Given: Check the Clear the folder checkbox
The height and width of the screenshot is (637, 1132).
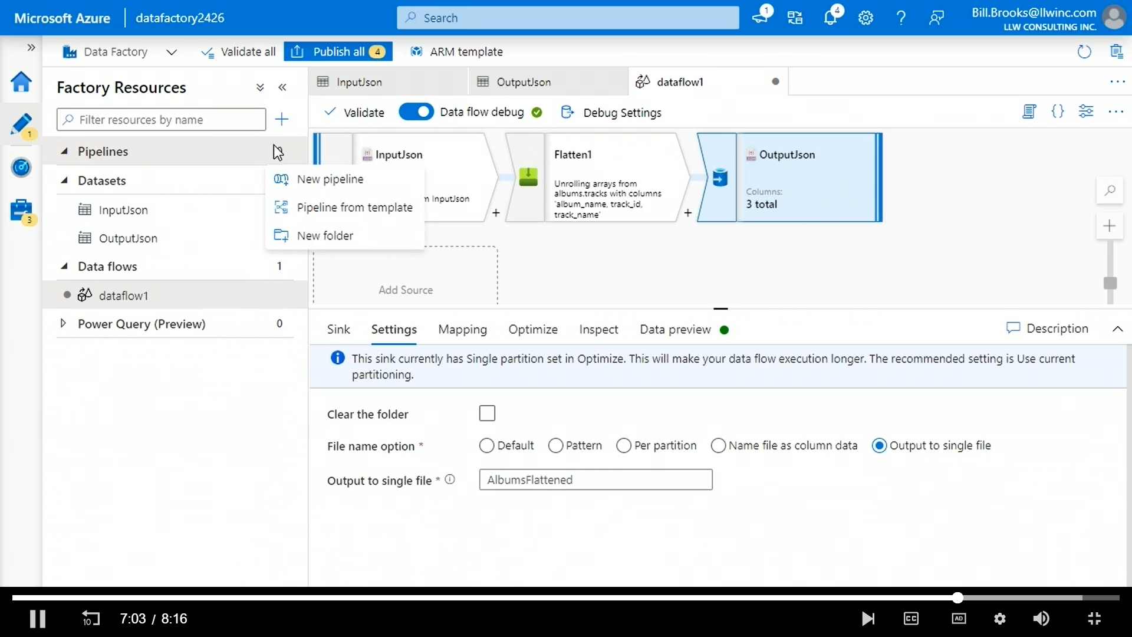Looking at the screenshot, I should pyautogui.click(x=487, y=413).
